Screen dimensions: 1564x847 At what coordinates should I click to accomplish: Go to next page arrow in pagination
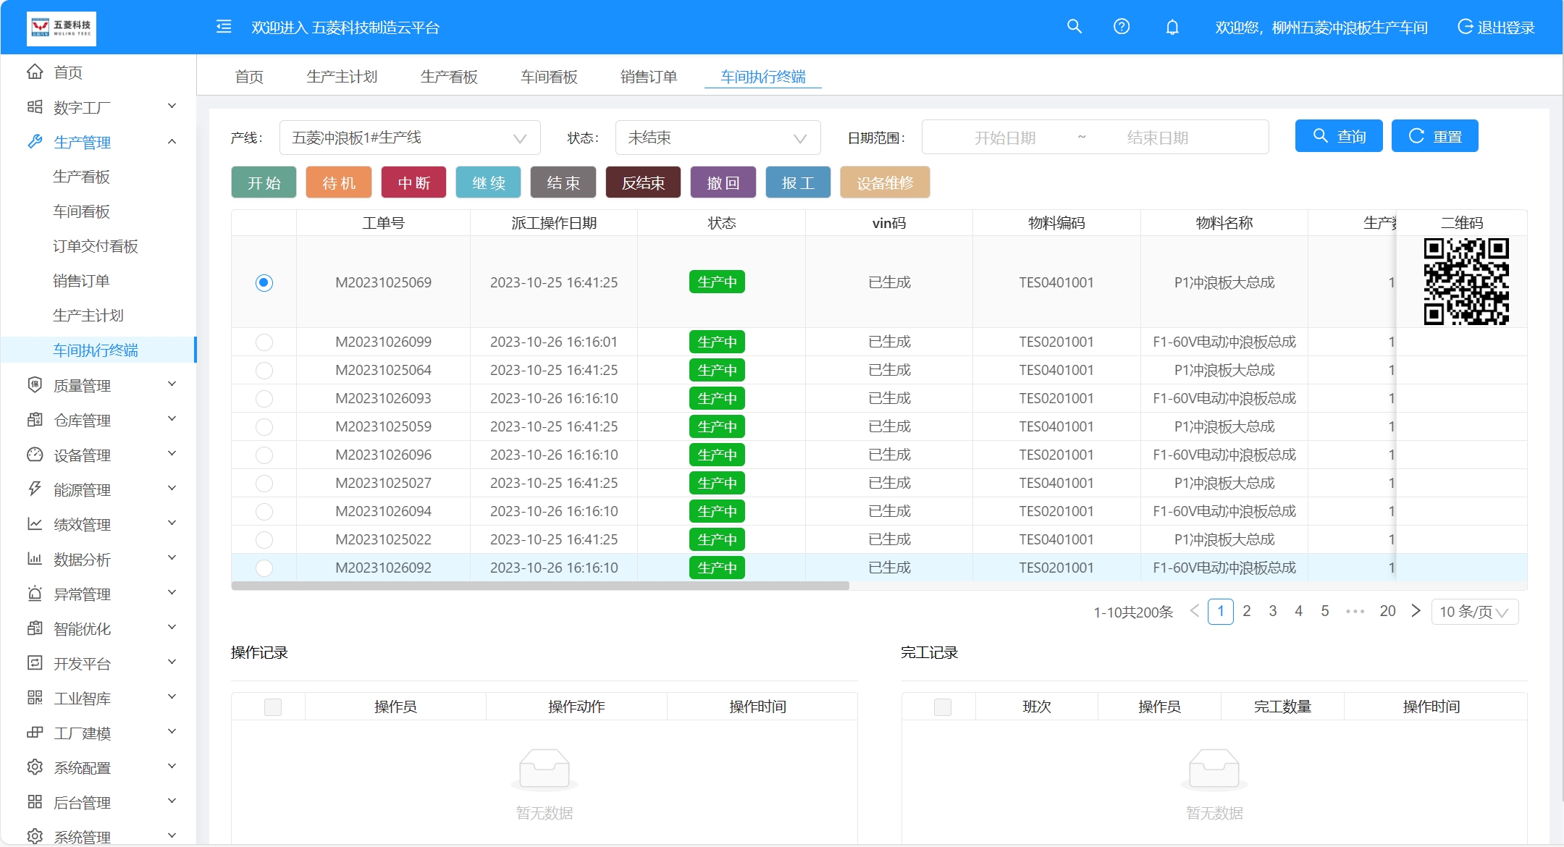(x=1416, y=611)
